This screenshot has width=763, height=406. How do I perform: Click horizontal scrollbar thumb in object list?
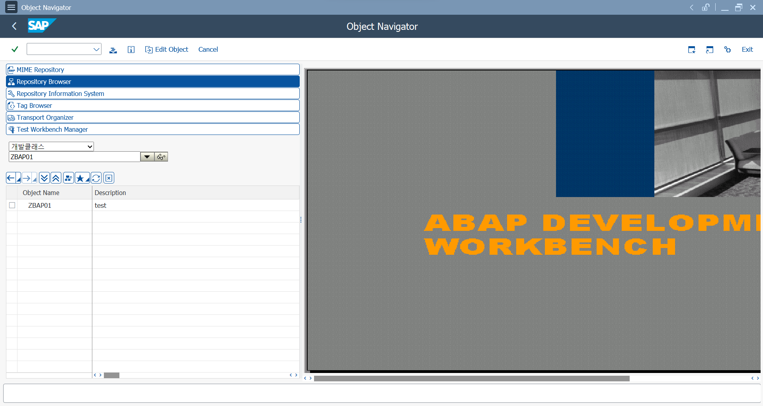(x=111, y=375)
